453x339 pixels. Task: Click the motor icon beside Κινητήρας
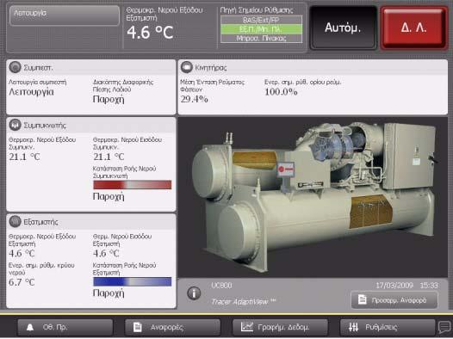pyautogui.click(x=187, y=67)
